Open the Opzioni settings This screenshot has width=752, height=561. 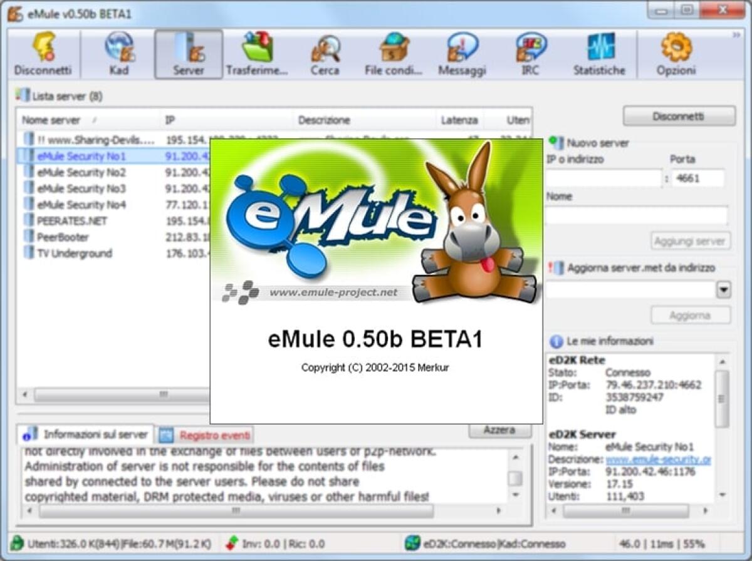click(676, 53)
